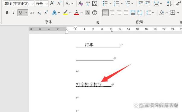
Task: Click first line indent ruler marker
Action: [x=75, y=27]
